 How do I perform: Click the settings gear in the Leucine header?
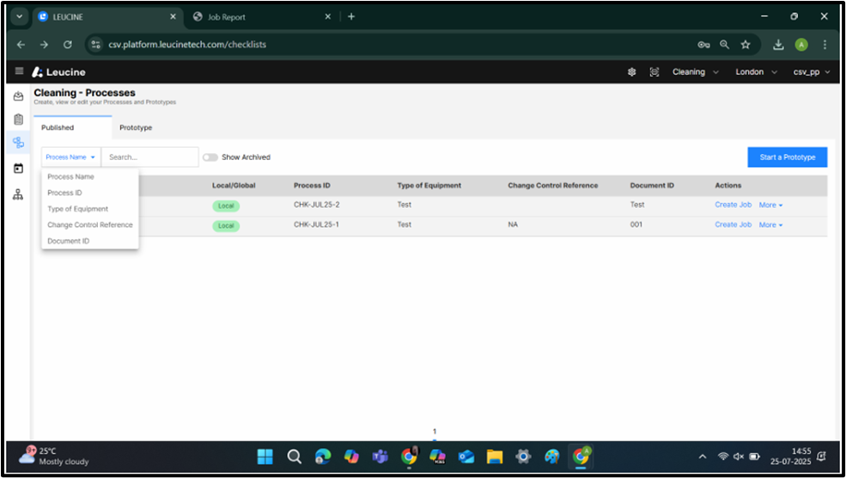tap(631, 72)
